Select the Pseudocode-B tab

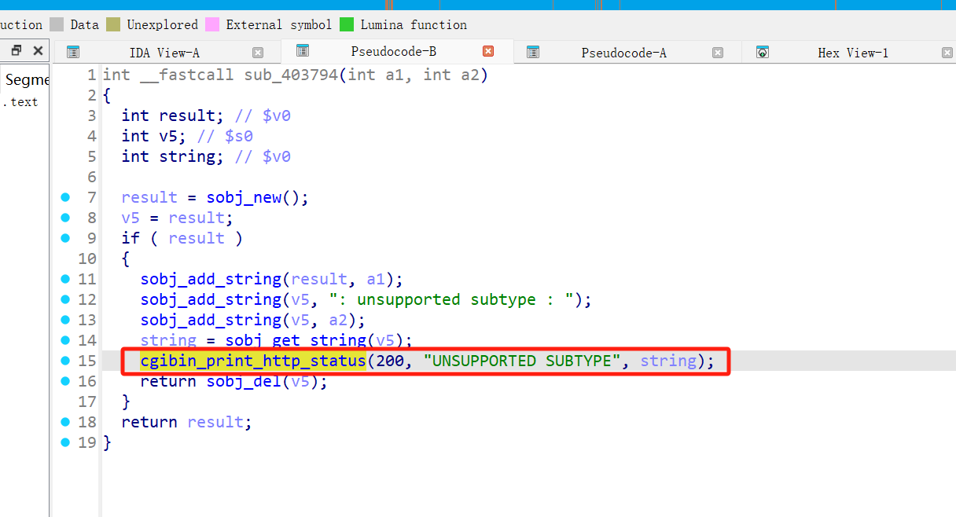coord(397,51)
